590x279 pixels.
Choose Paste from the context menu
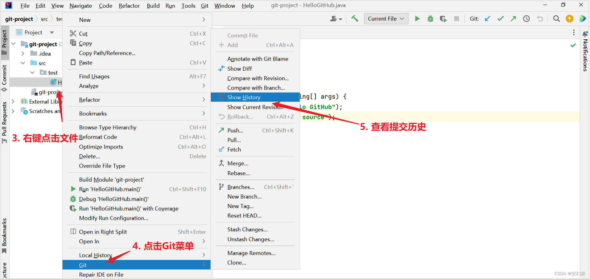pos(137,62)
